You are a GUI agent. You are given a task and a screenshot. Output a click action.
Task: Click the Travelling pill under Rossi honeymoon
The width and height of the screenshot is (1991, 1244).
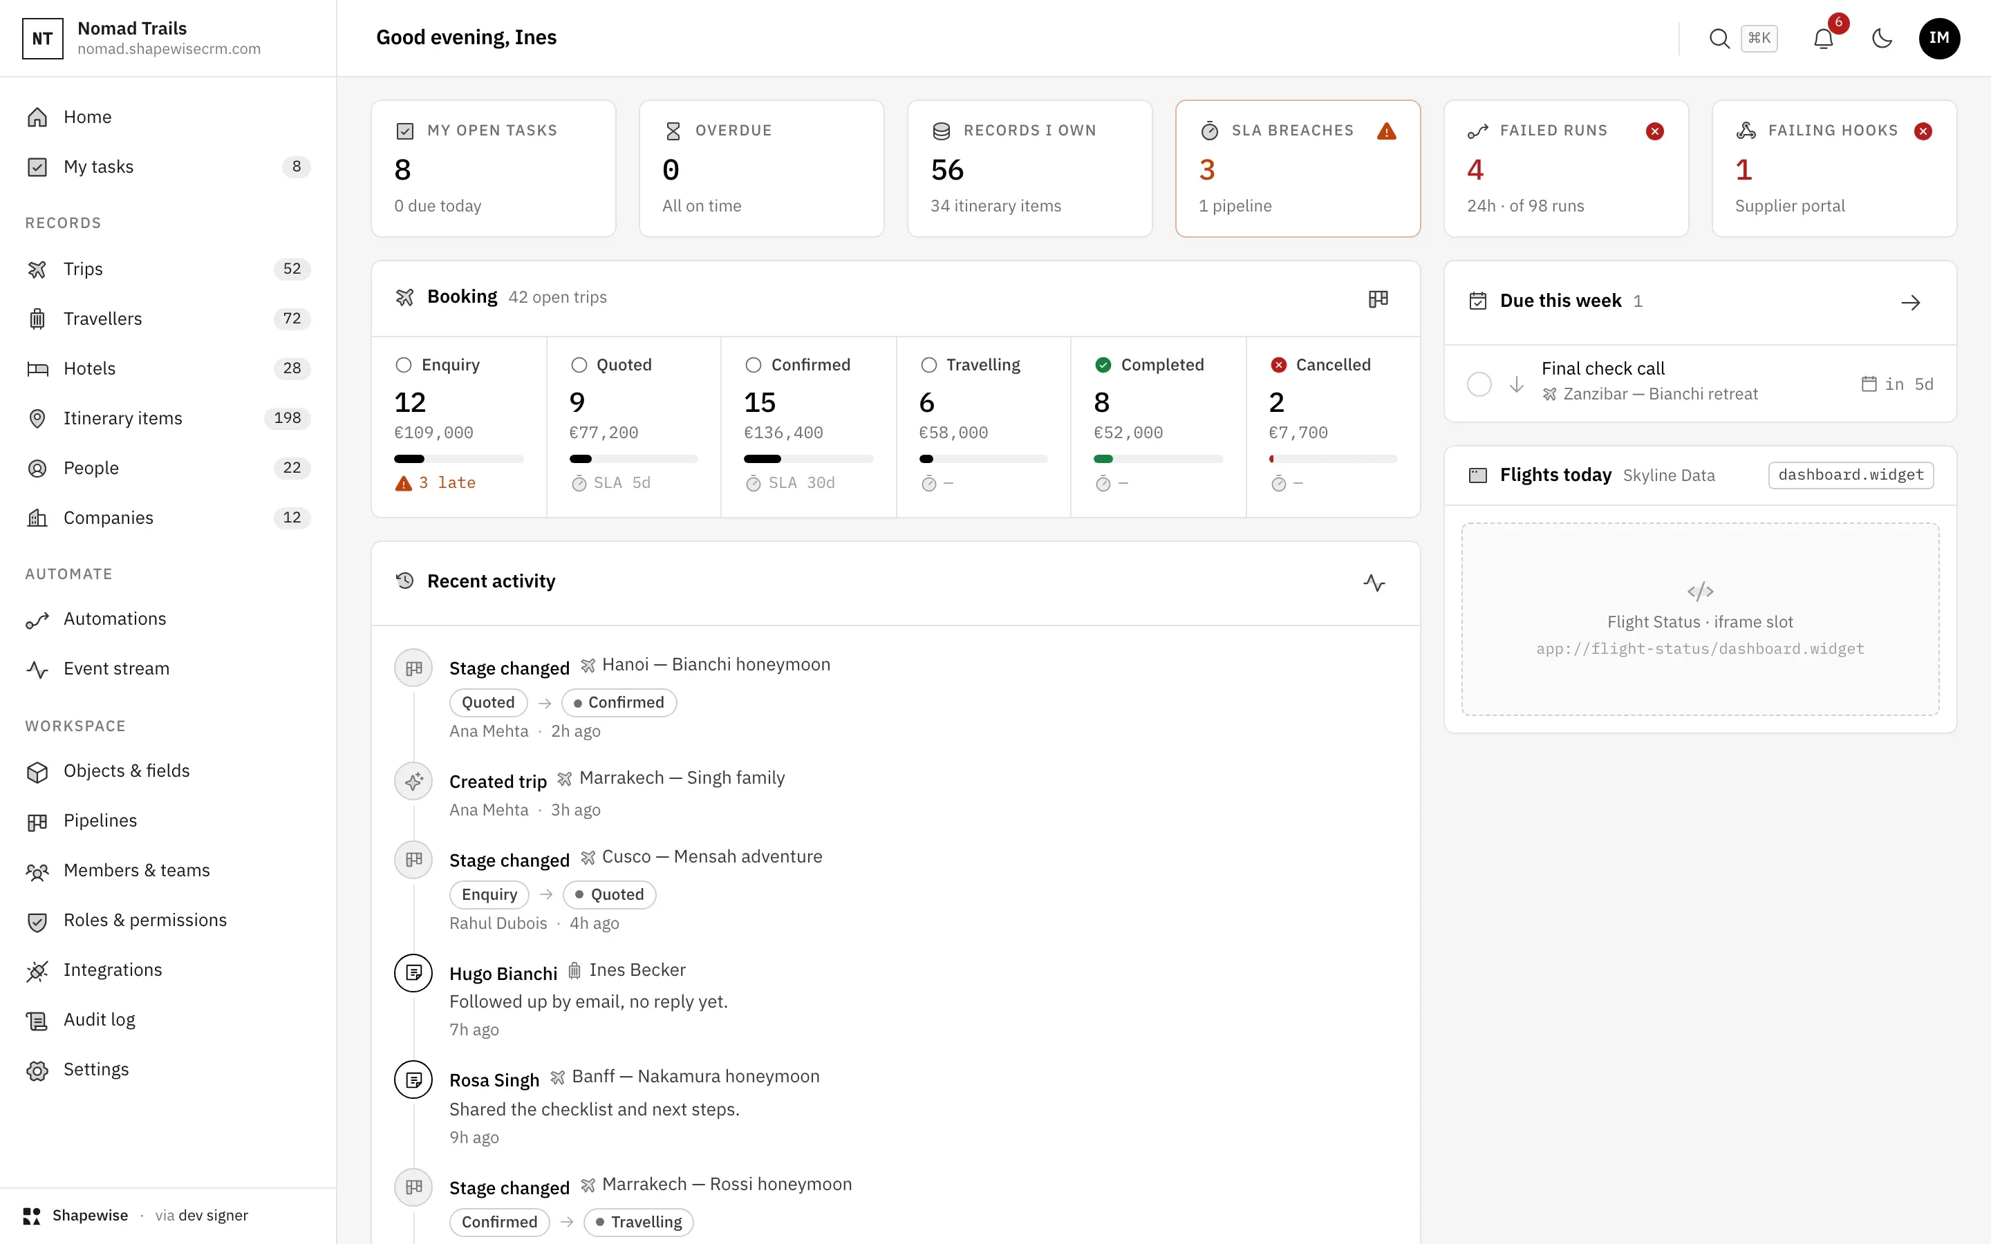pos(639,1222)
